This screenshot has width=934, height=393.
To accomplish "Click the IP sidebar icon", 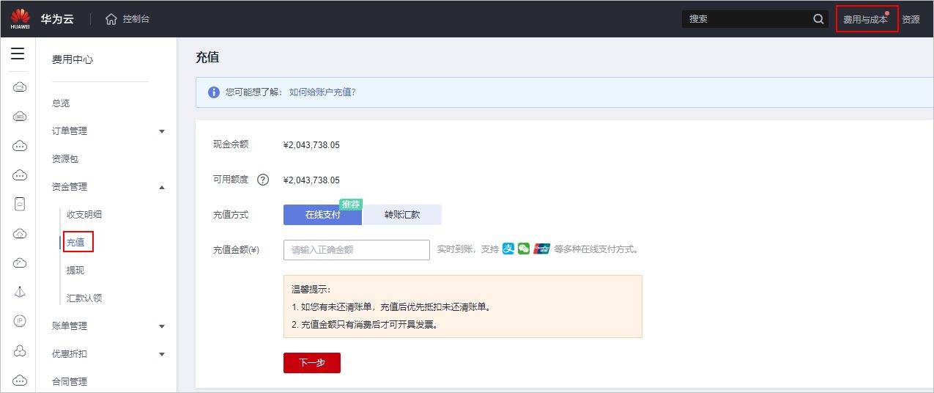I will (x=20, y=320).
